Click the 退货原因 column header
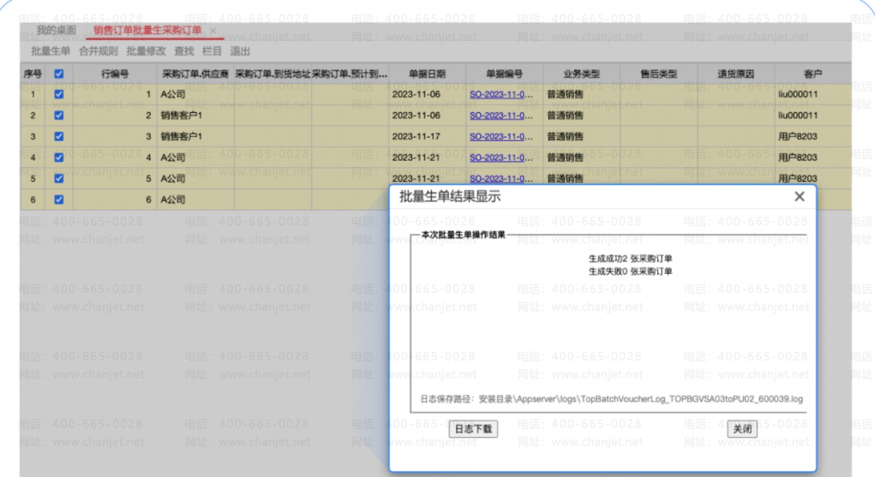This screenshot has height=477, width=875. click(736, 74)
